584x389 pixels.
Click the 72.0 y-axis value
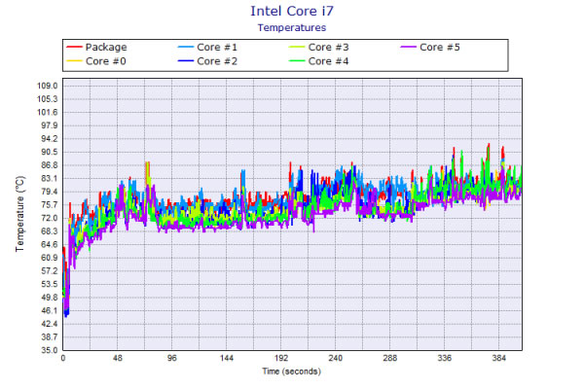tap(50, 218)
